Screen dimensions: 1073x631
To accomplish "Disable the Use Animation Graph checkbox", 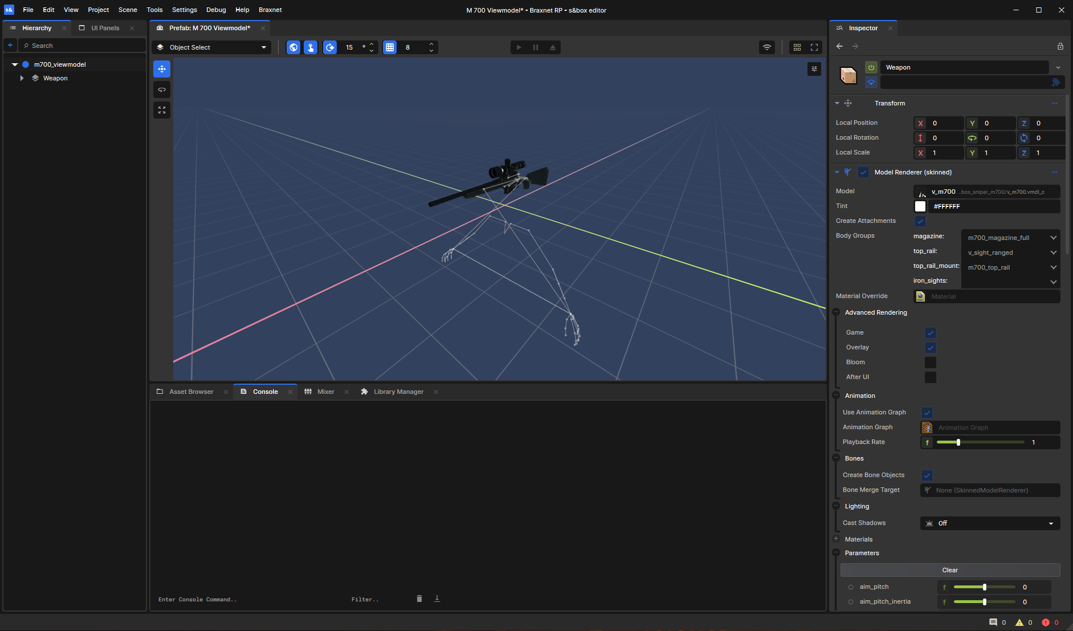I will click(927, 412).
